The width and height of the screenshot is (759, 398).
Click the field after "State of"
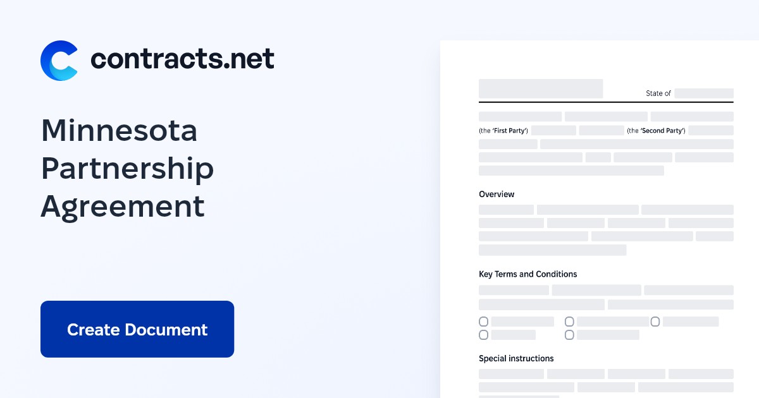tap(703, 93)
